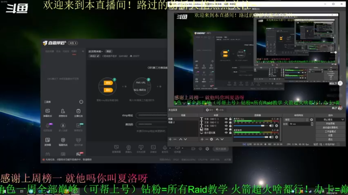Move the scene up in the OBS scenes panel

pyautogui.click(x=181, y=139)
